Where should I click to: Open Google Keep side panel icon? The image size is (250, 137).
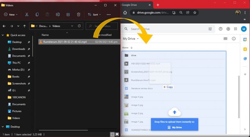tap(245, 49)
